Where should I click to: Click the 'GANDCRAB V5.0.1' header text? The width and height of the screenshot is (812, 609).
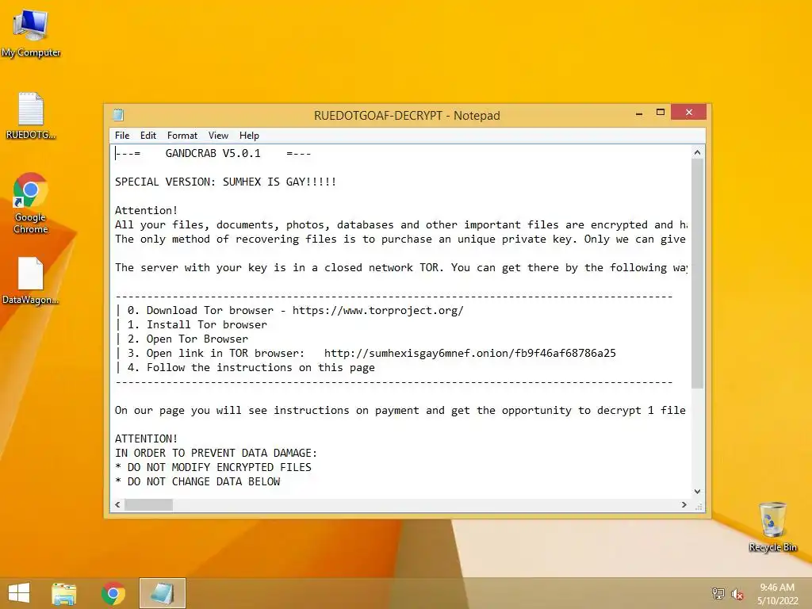[x=213, y=153]
